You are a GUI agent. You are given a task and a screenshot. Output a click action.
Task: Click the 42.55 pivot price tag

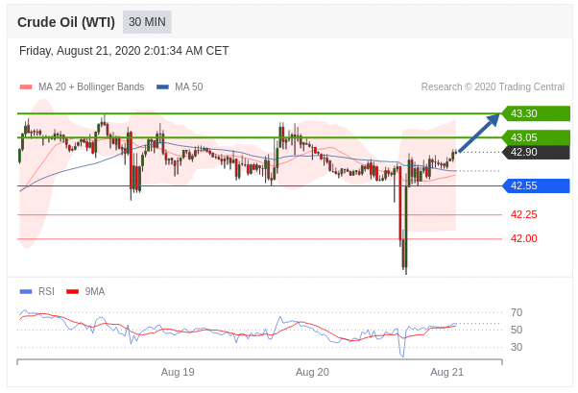point(536,185)
